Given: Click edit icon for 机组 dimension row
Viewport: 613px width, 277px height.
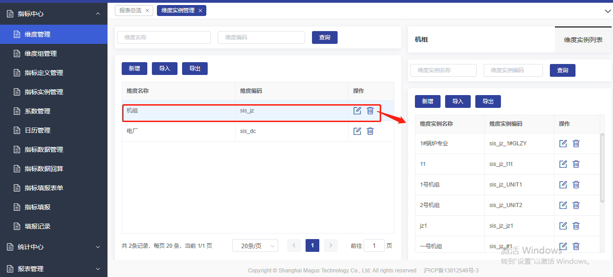Looking at the screenshot, I should pos(357,111).
